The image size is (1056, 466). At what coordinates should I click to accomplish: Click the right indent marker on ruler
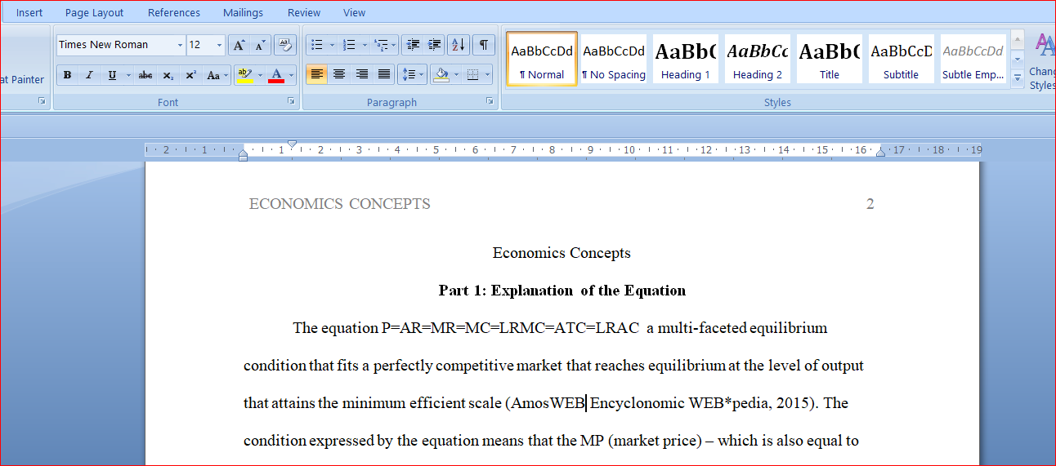click(880, 153)
